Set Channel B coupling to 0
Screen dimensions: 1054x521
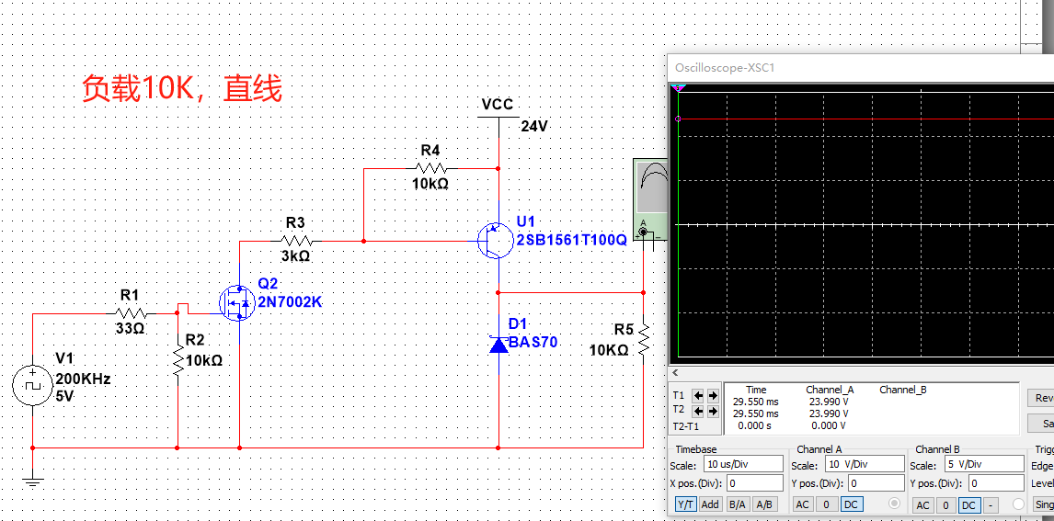pos(945,504)
